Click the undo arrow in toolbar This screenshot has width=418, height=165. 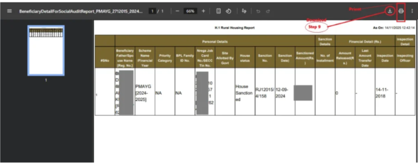(x=258, y=11)
